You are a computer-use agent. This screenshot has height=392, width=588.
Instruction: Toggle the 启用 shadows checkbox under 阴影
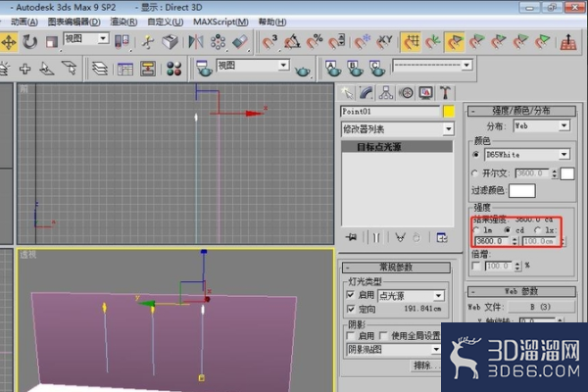351,335
